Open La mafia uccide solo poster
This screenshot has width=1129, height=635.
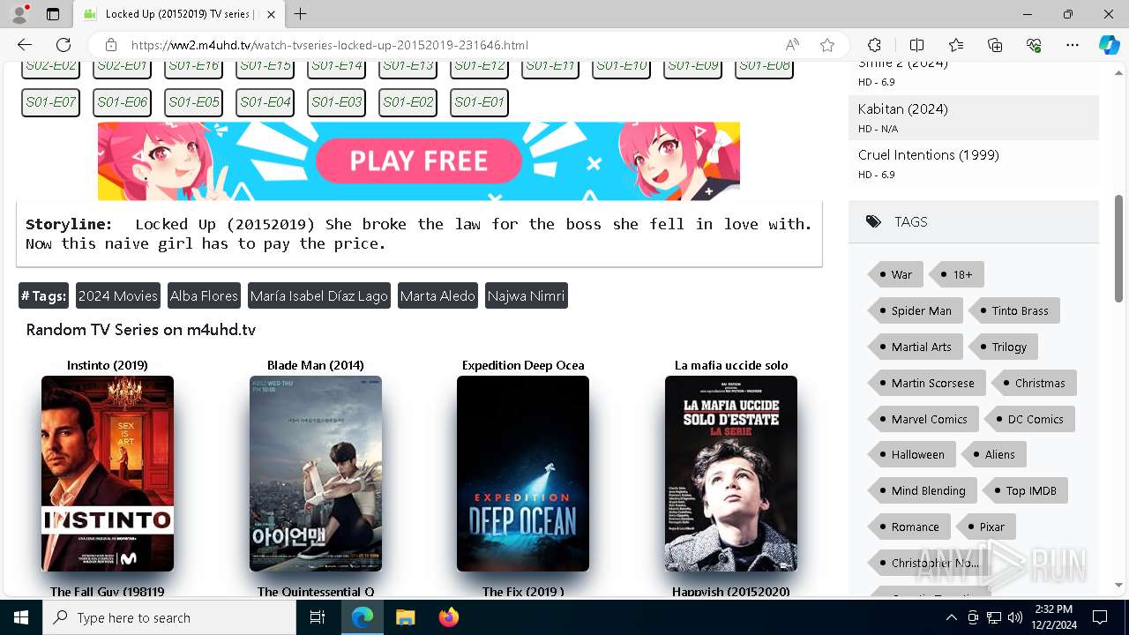pos(731,474)
